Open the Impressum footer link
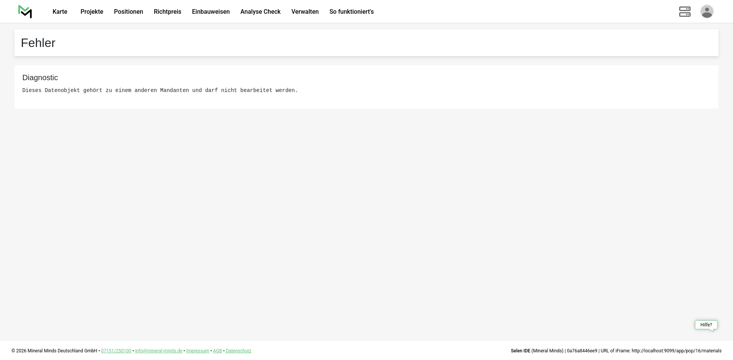733x360 pixels. click(197, 351)
